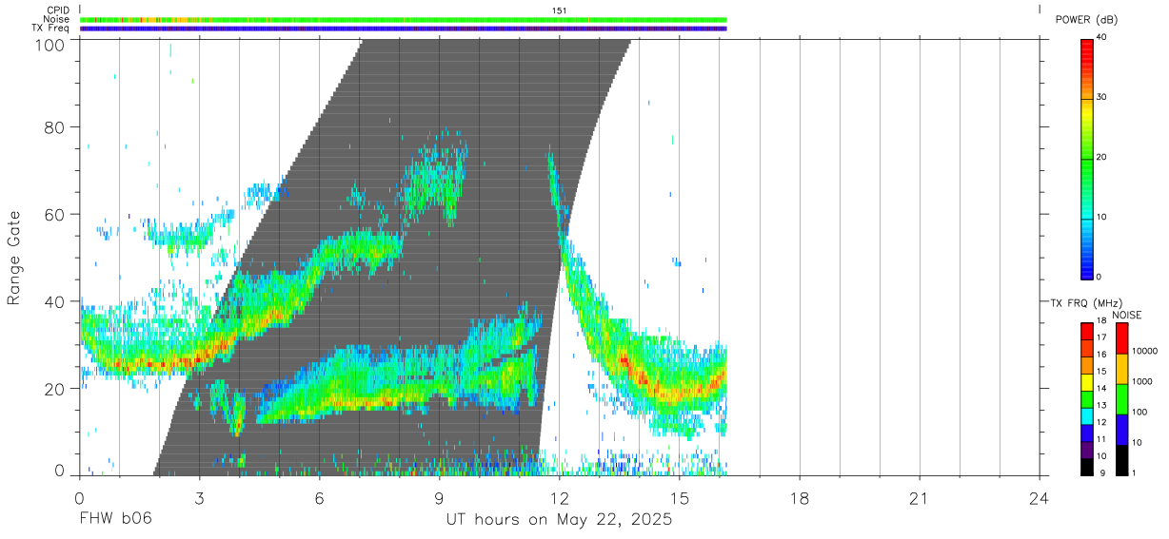This screenshot has height=539, width=1169.
Task: Click the '3' hour tick on UT axis
Action: tap(199, 497)
